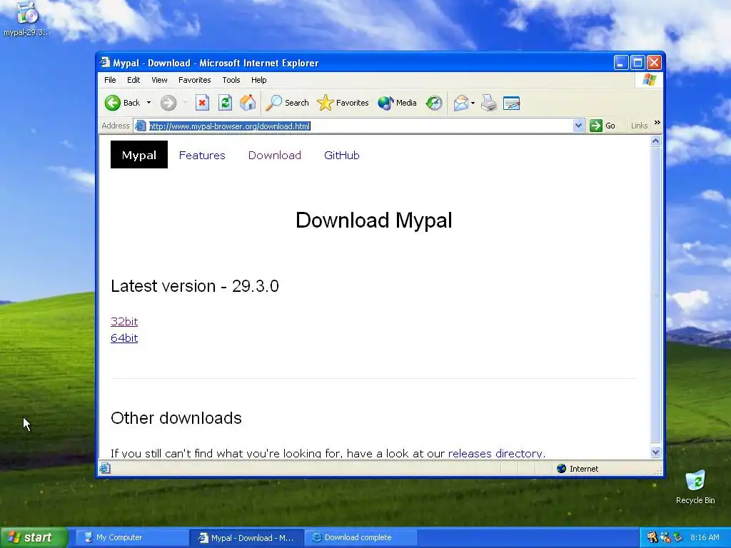Click the Internet zone status indicator
The width and height of the screenshot is (731, 548).
(577, 469)
